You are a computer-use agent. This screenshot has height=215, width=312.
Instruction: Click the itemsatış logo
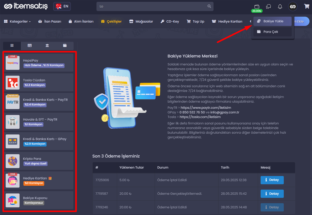coord(26,6)
